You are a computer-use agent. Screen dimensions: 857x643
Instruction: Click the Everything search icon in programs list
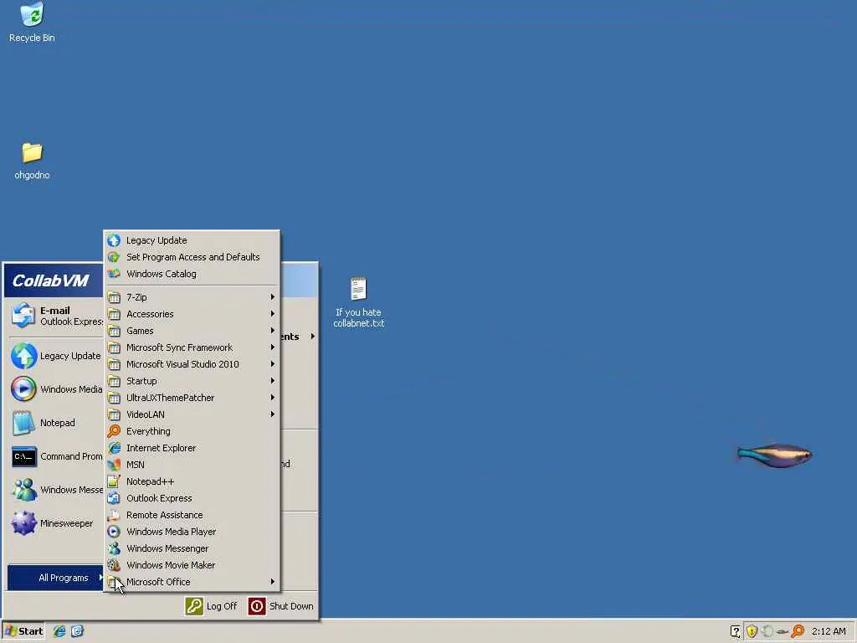(x=114, y=431)
